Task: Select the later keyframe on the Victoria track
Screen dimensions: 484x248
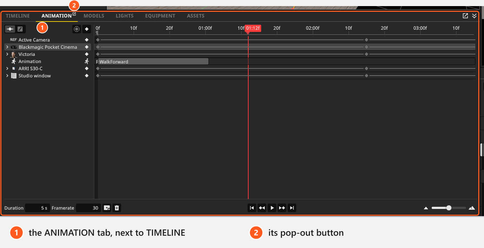Action: [x=366, y=54]
